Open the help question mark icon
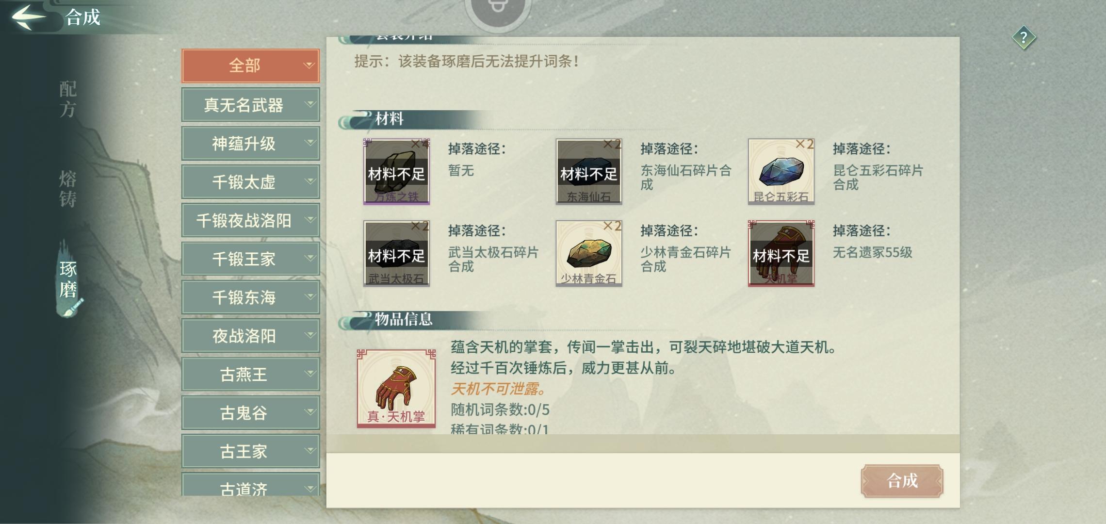1106x524 pixels. 1024,37
